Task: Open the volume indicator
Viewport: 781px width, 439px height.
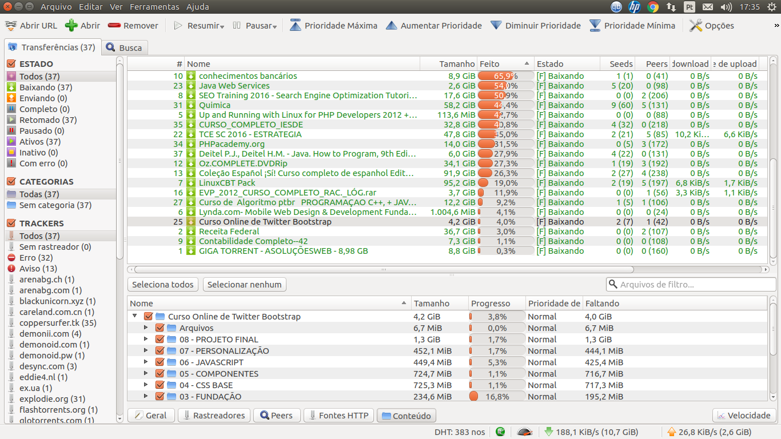Action: point(727,7)
